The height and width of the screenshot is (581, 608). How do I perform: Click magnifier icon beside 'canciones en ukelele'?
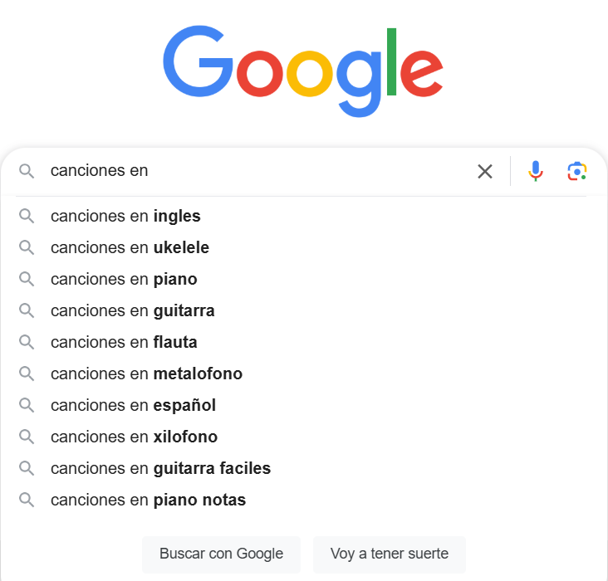coord(27,247)
